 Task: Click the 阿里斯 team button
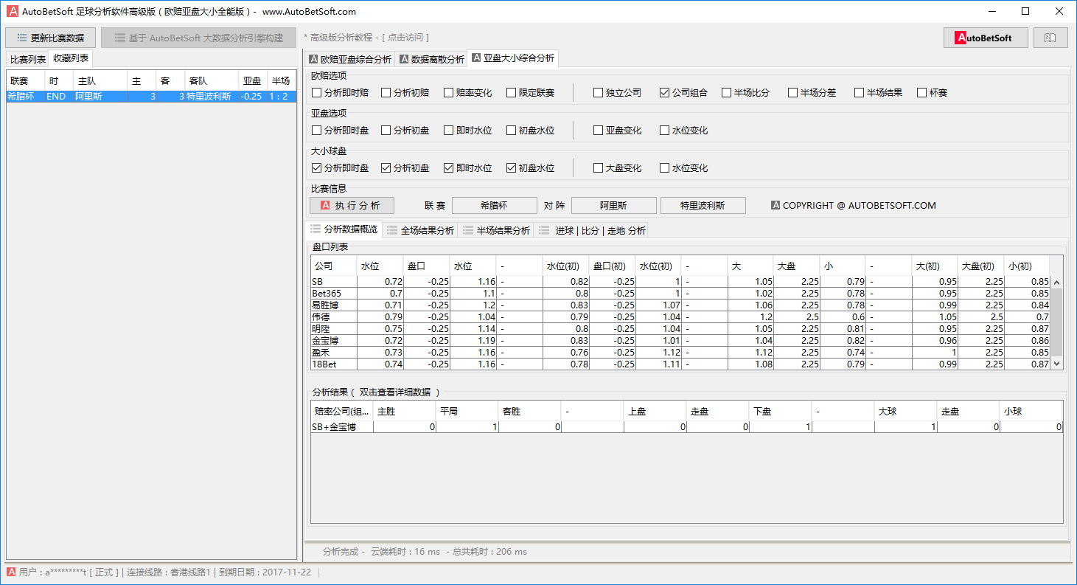pyautogui.click(x=614, y=206)
